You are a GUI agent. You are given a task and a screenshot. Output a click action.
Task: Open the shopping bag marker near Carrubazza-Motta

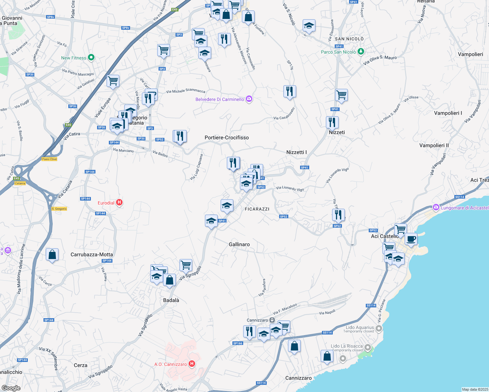point(52,254)
